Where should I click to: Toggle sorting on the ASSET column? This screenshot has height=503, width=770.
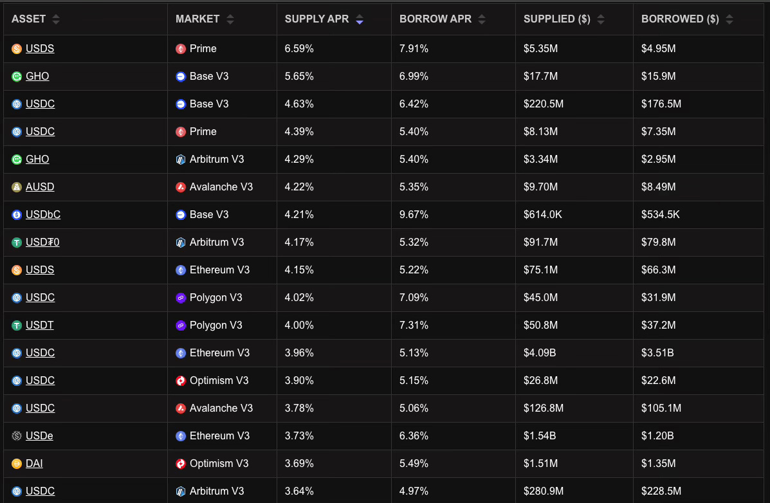tap(56, 19)
